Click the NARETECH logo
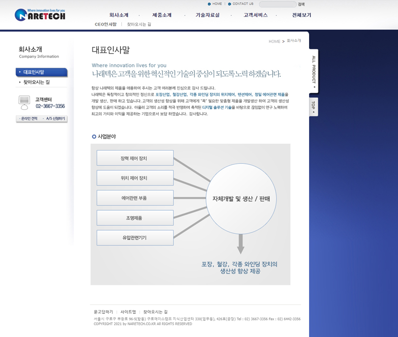 click(x=40, y=15)
